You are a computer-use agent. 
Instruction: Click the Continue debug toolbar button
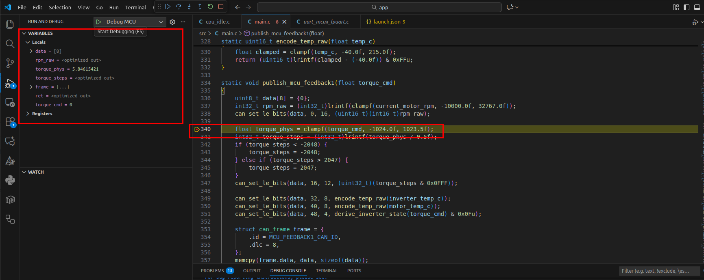[x=168, y=7]
